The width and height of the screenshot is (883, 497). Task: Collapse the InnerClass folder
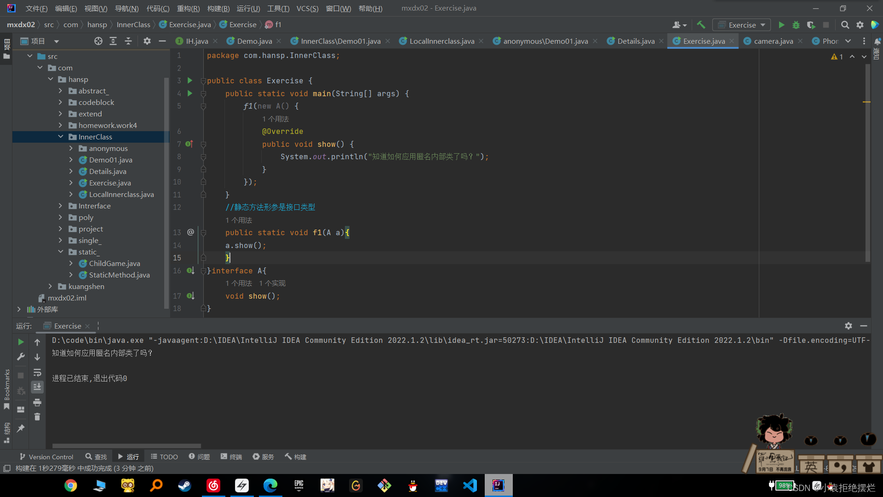pyautogui.click(x=61, y=137)
